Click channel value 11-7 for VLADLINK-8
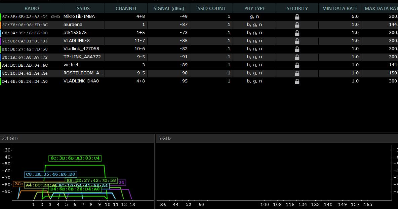Viewport: 398px width, 209px height. click(140, 41)
